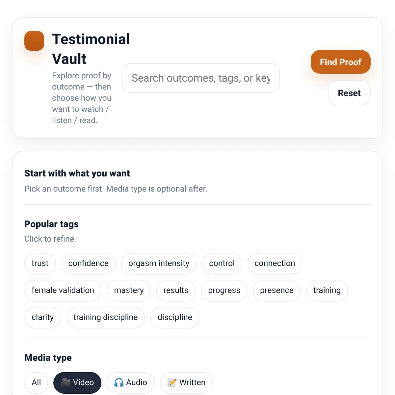The width and height of the screenshot is (395, 395).
Task: Choose the connection tag
Action: [x=275, y=263]
